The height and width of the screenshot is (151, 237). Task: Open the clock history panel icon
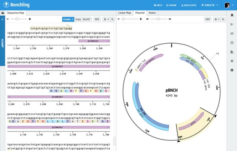tap(232, 43)
